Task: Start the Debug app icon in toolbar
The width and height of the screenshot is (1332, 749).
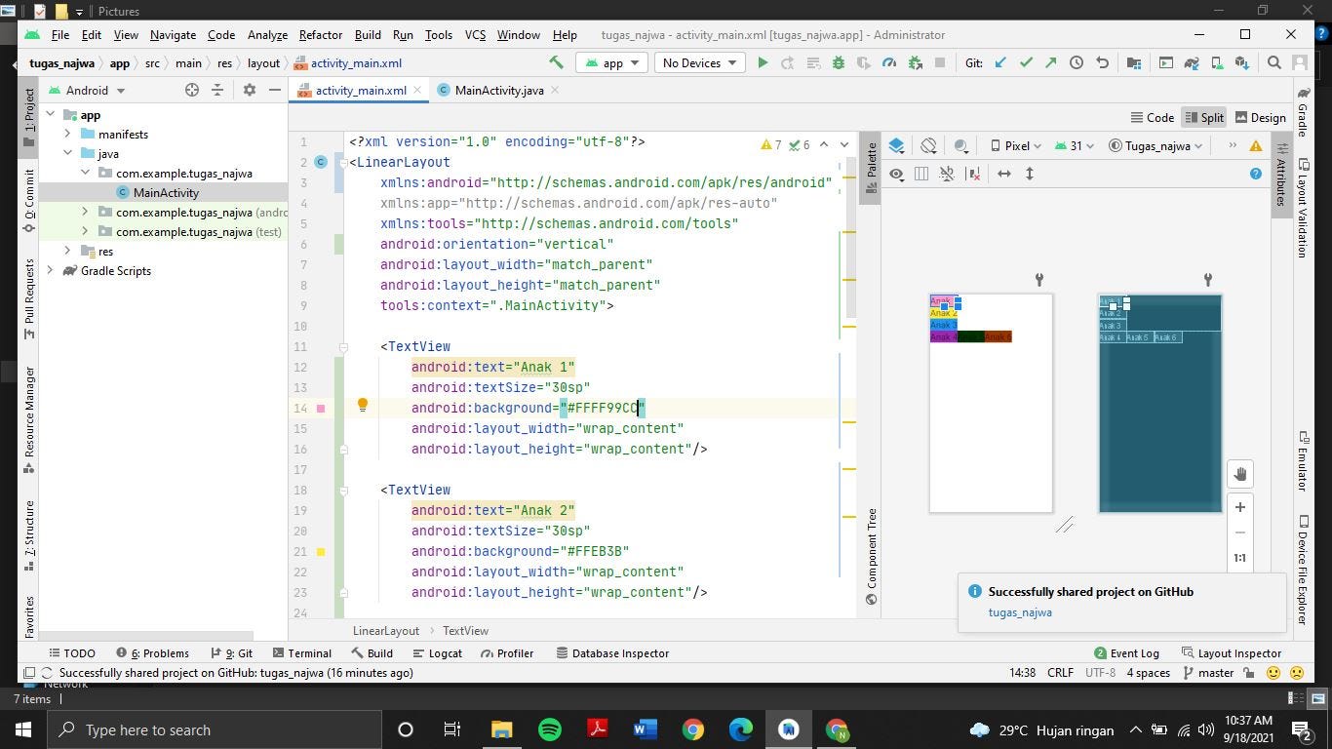Action: [x=837, y=61]
